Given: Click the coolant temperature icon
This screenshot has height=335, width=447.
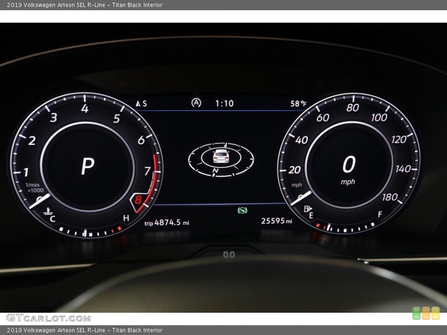Looking at the screenshot, I should coord(47,211).
